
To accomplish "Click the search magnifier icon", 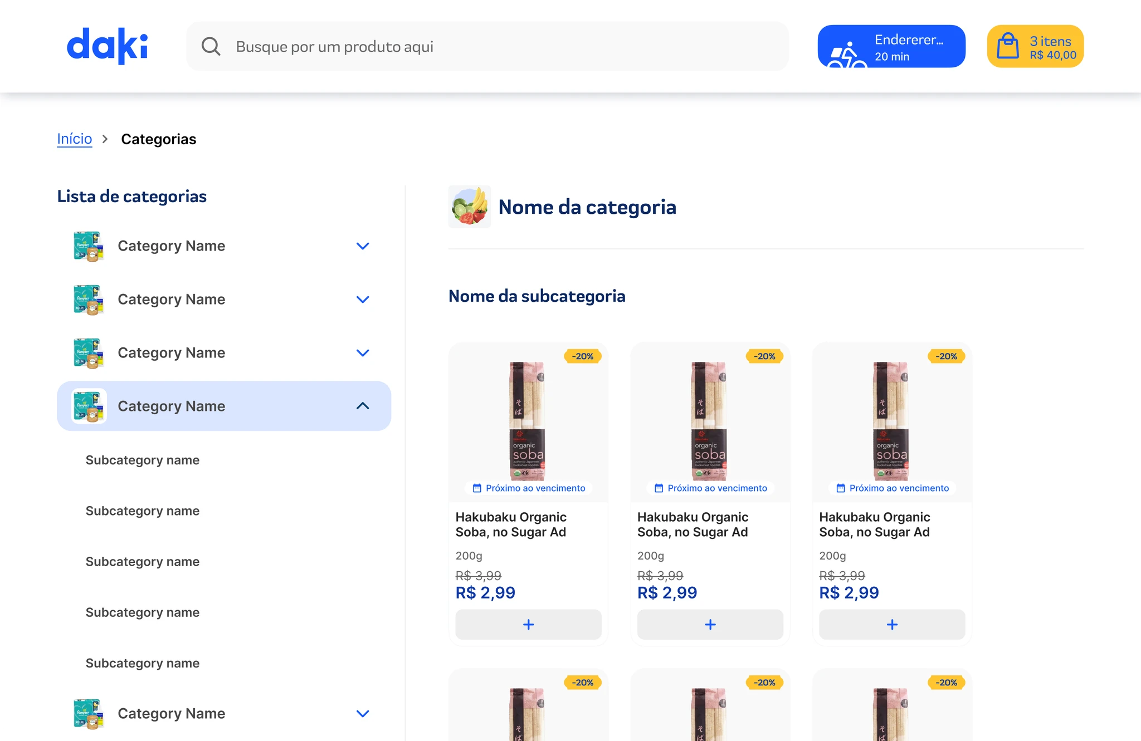I will [211, 46].
